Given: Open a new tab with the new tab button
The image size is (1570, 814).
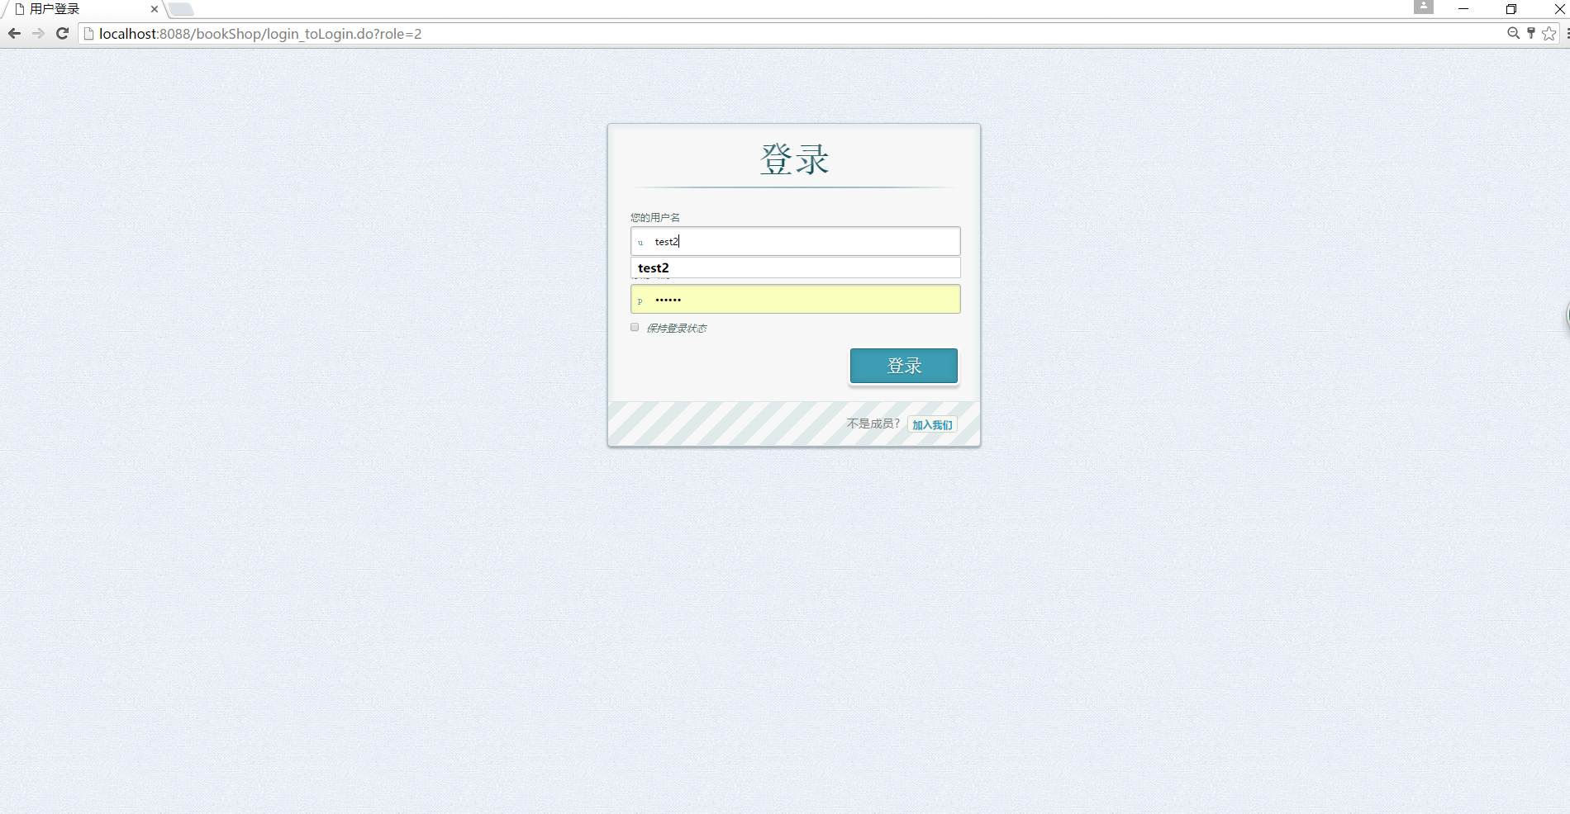Looking at the screenshot, I should click(x=181, y=10).
